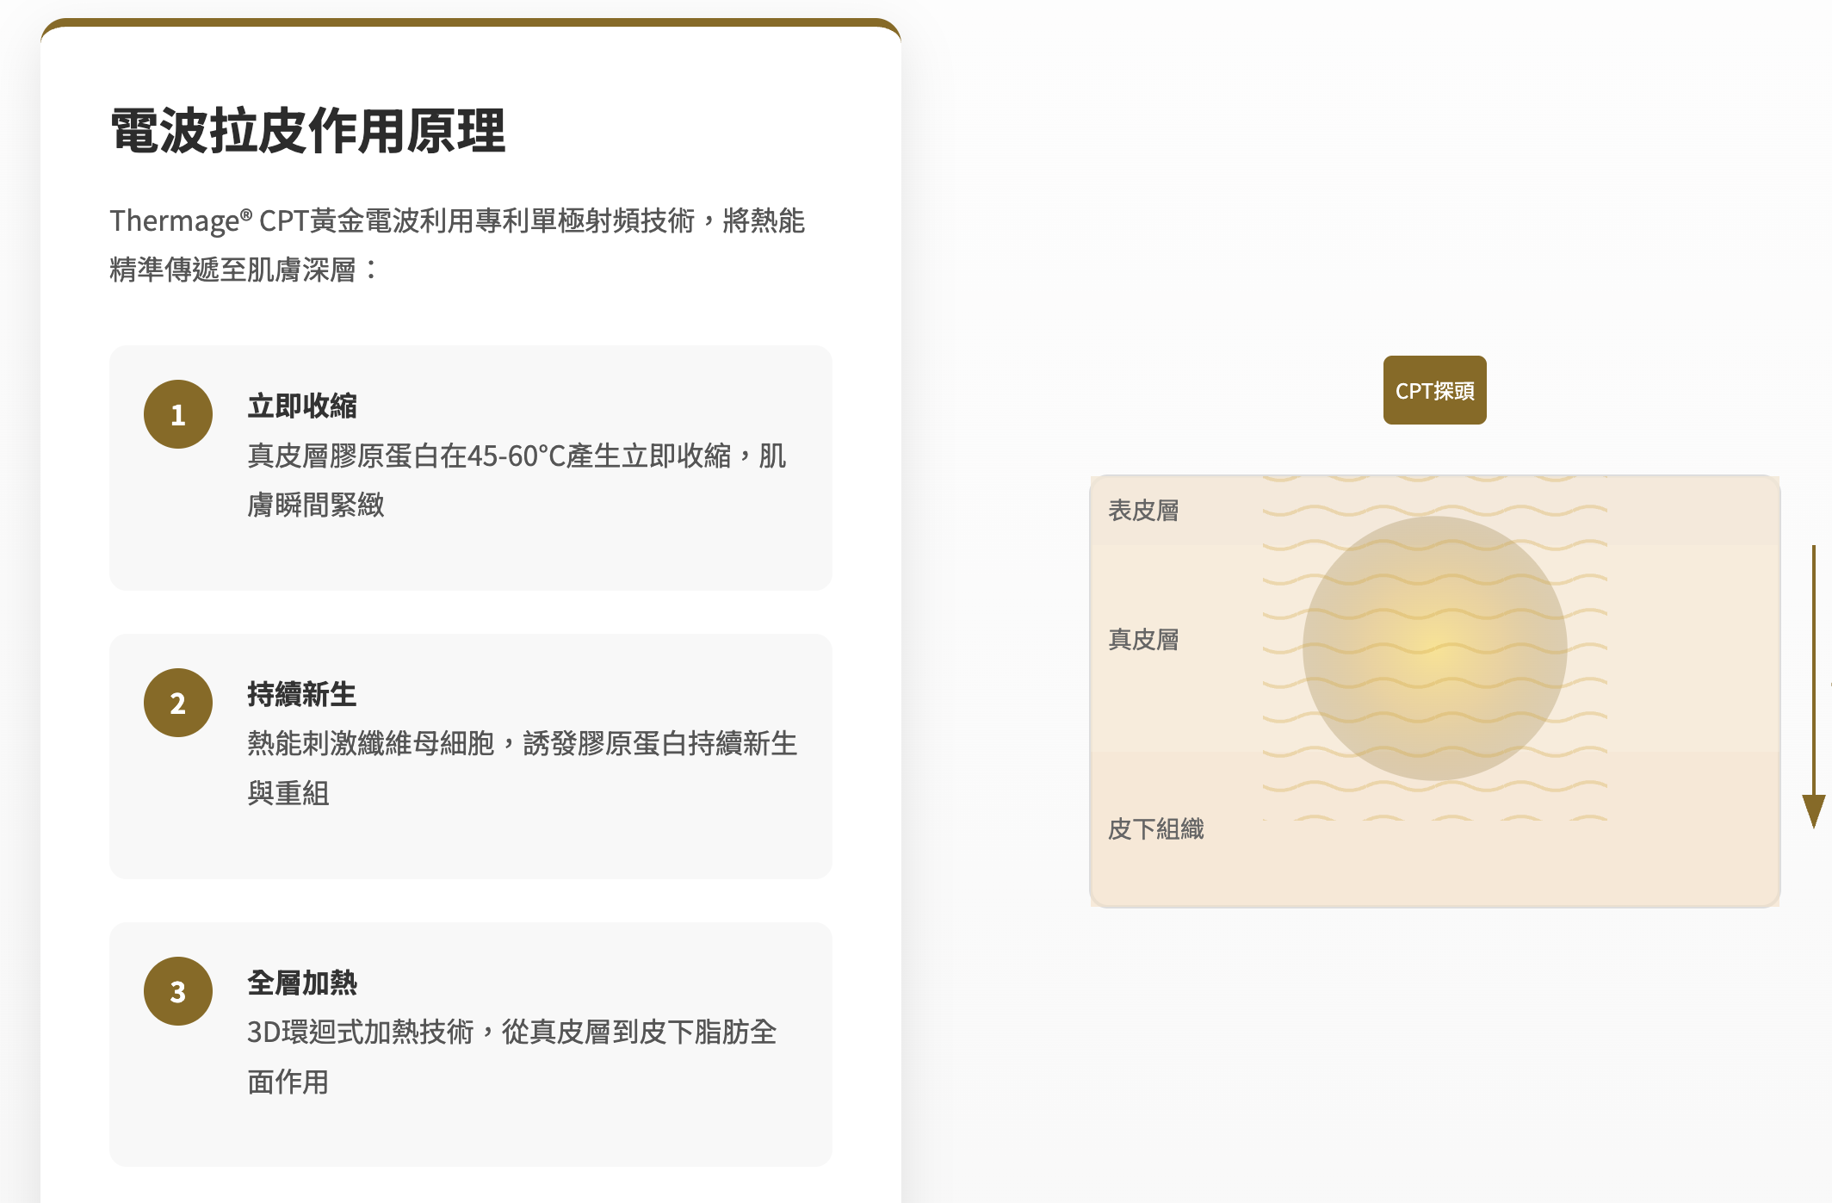
Task: Click the 皮下組織 layer label
Action: point(1155,829)
